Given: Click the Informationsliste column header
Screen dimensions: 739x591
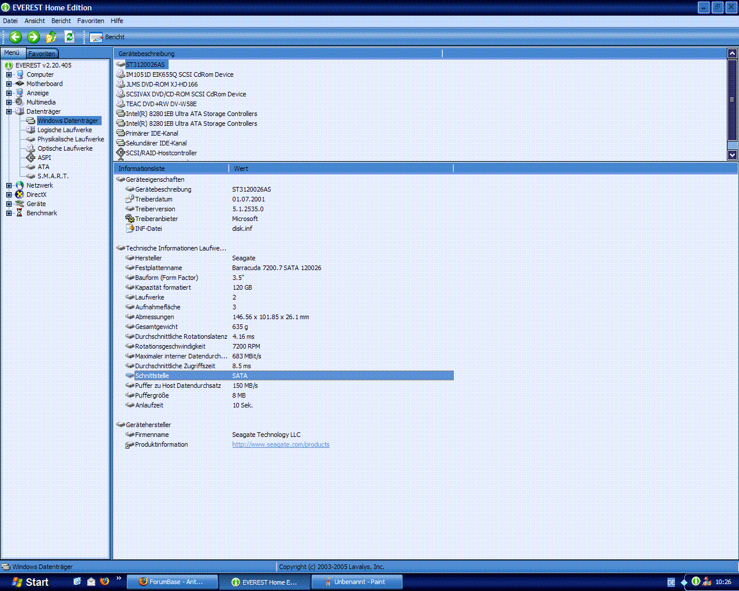Looking at the screenshot, I should pyautogui.click(x=171, y=169).
